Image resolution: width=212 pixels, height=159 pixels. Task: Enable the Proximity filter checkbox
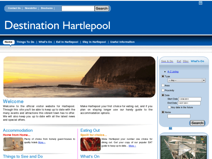163,90
